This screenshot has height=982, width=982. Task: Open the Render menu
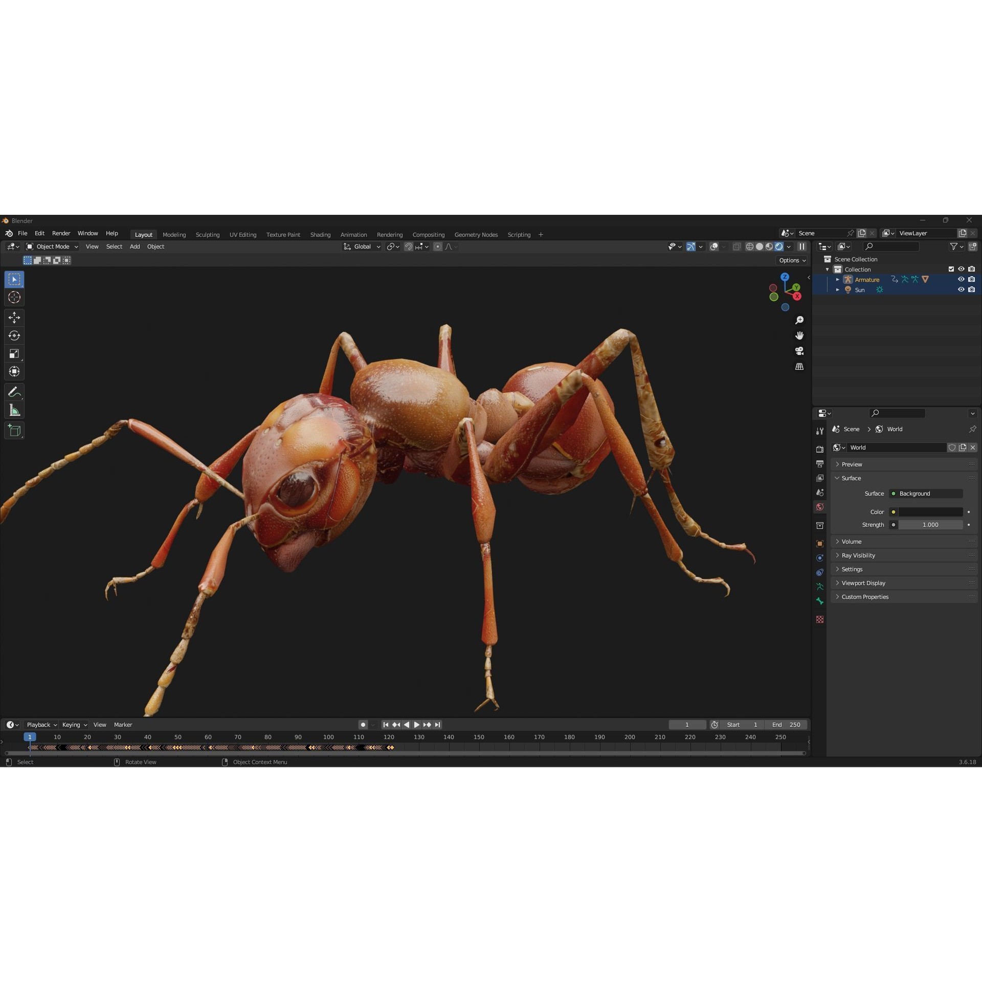[x=61, y=233]
